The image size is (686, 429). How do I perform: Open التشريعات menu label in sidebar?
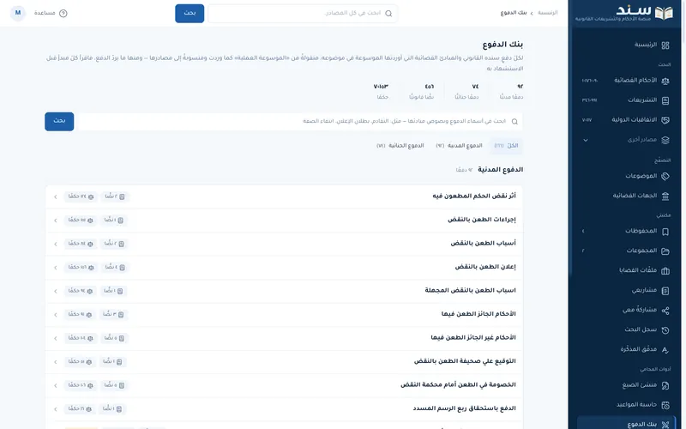(x=642, y=100)
